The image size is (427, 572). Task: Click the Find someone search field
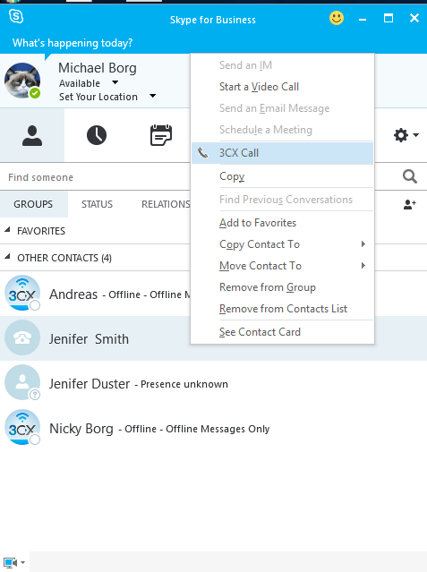point(95,177)
